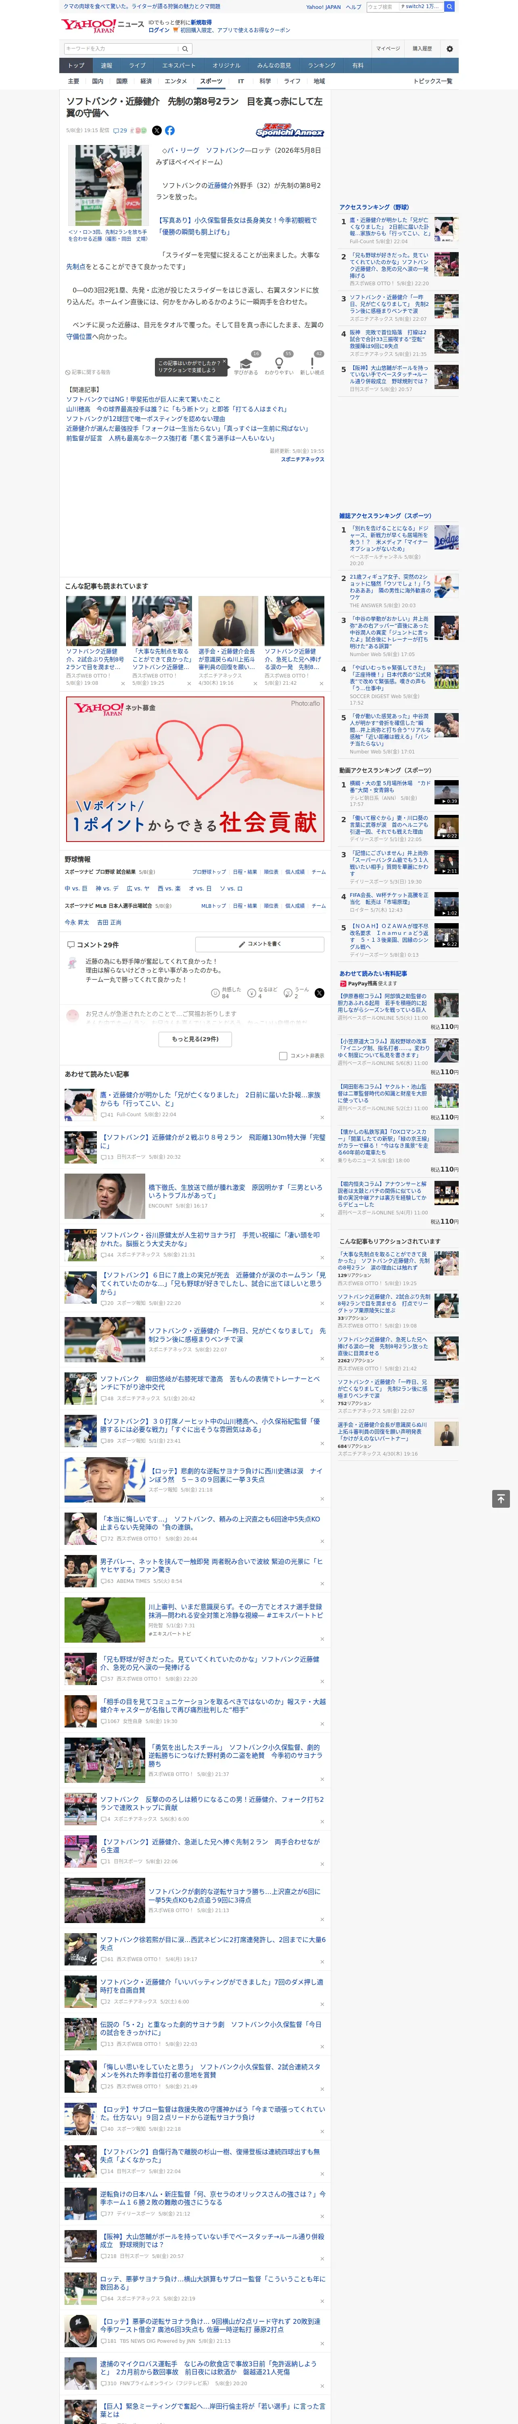Open the first commenter's avatar
Viewport: 518px width, 2424px height.
(x=72, y=964)
